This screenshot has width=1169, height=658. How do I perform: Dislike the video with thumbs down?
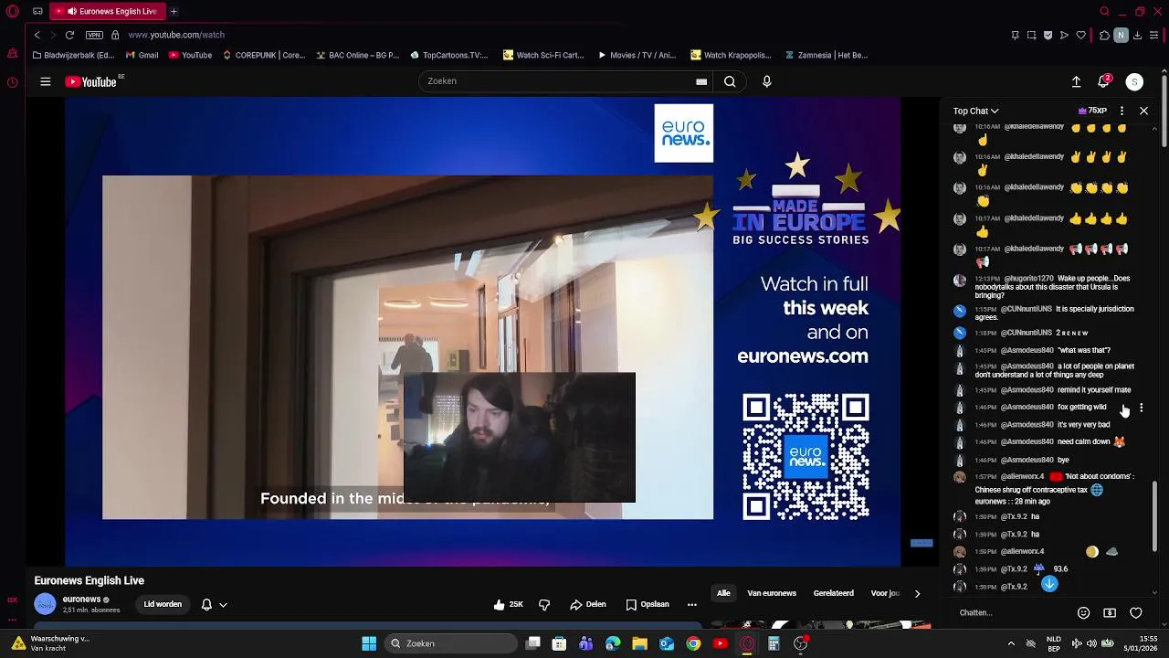coord(544,604)
